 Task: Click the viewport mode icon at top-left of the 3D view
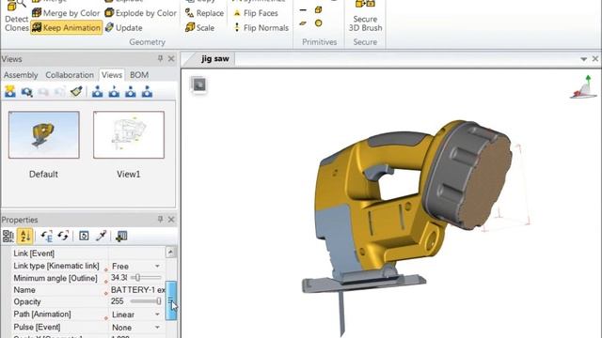point(198,84)
